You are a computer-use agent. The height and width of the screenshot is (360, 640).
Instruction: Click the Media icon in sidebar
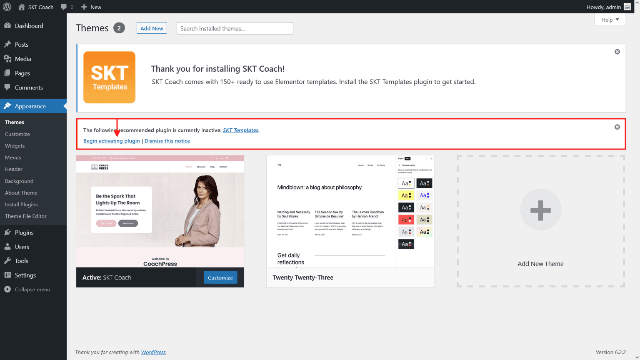[7, 59]
